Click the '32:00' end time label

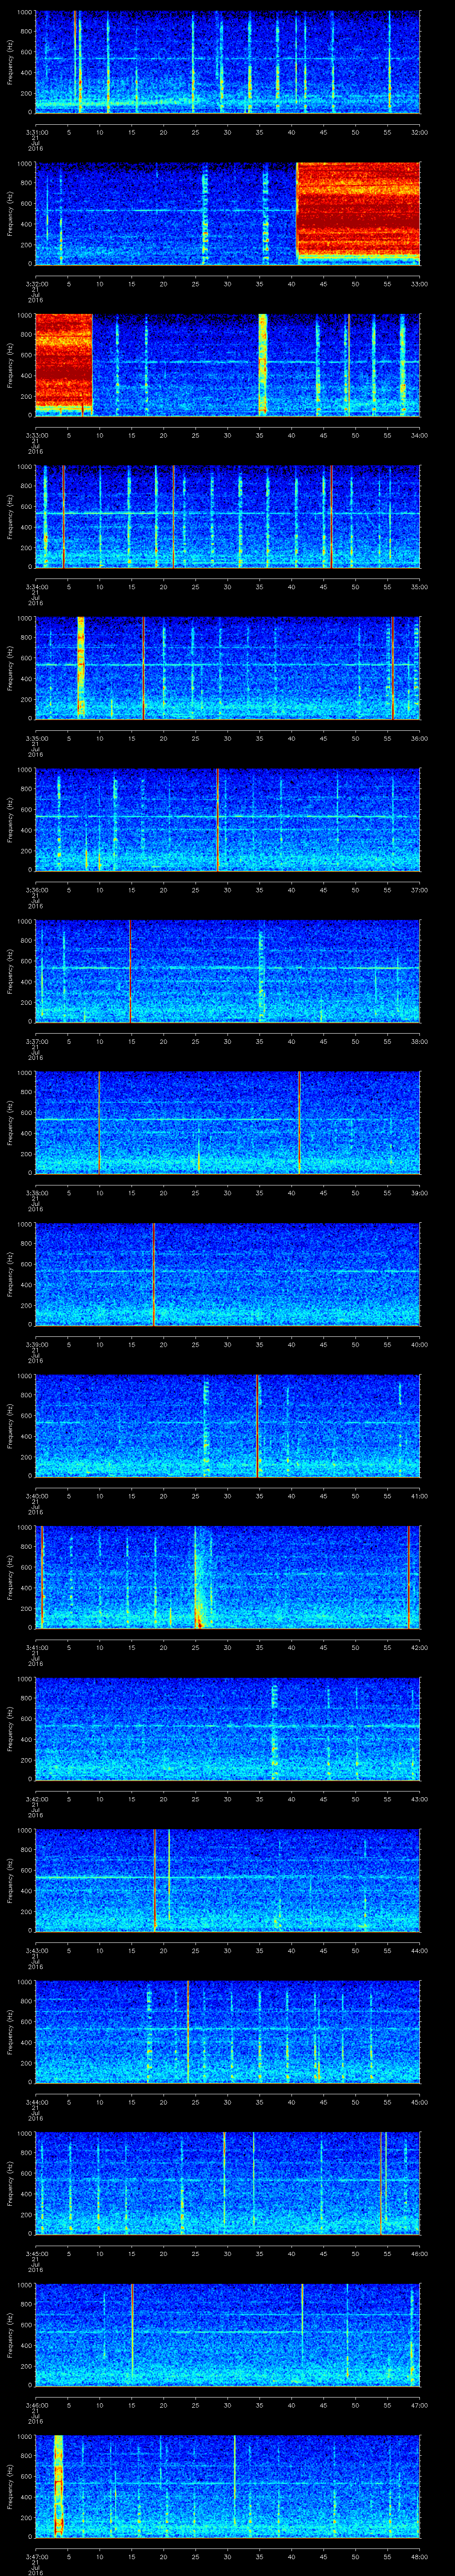(419, 132)
